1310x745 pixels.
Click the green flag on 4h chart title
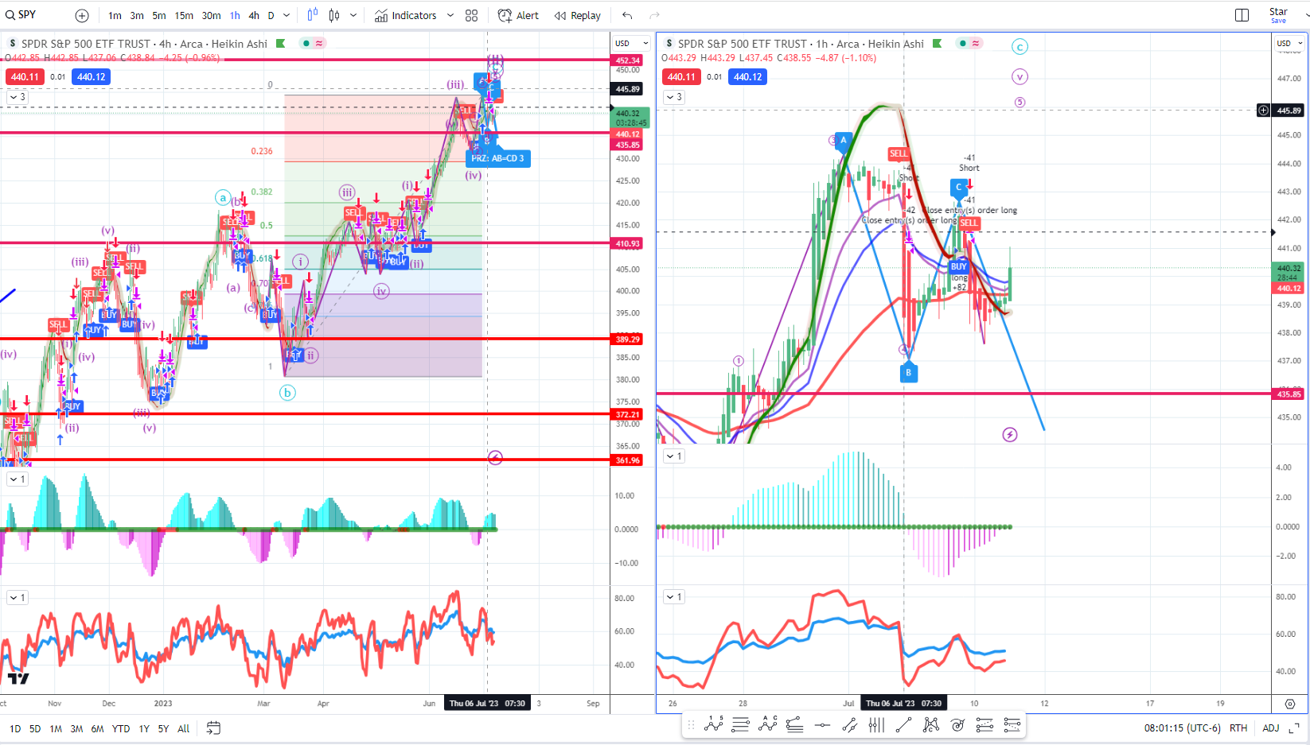point(280,44)
